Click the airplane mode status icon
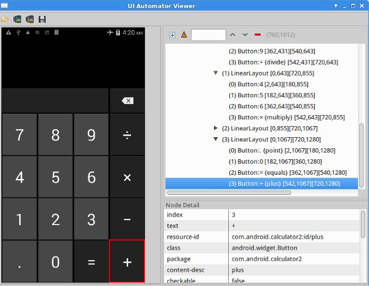 [110, 32]
